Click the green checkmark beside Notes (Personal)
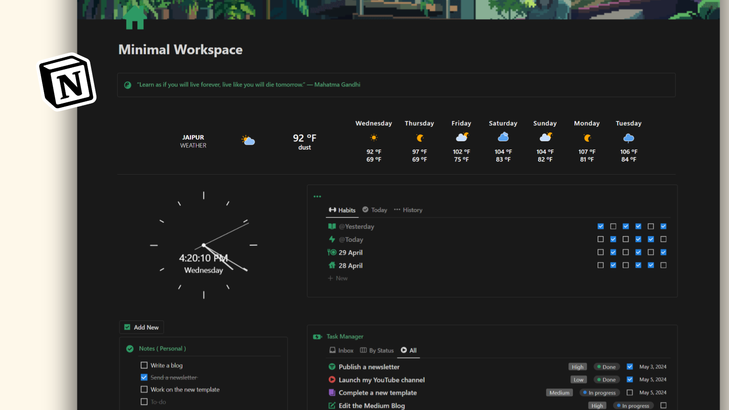This screenshot has width=729, height=410. click(x=130, y=348)
